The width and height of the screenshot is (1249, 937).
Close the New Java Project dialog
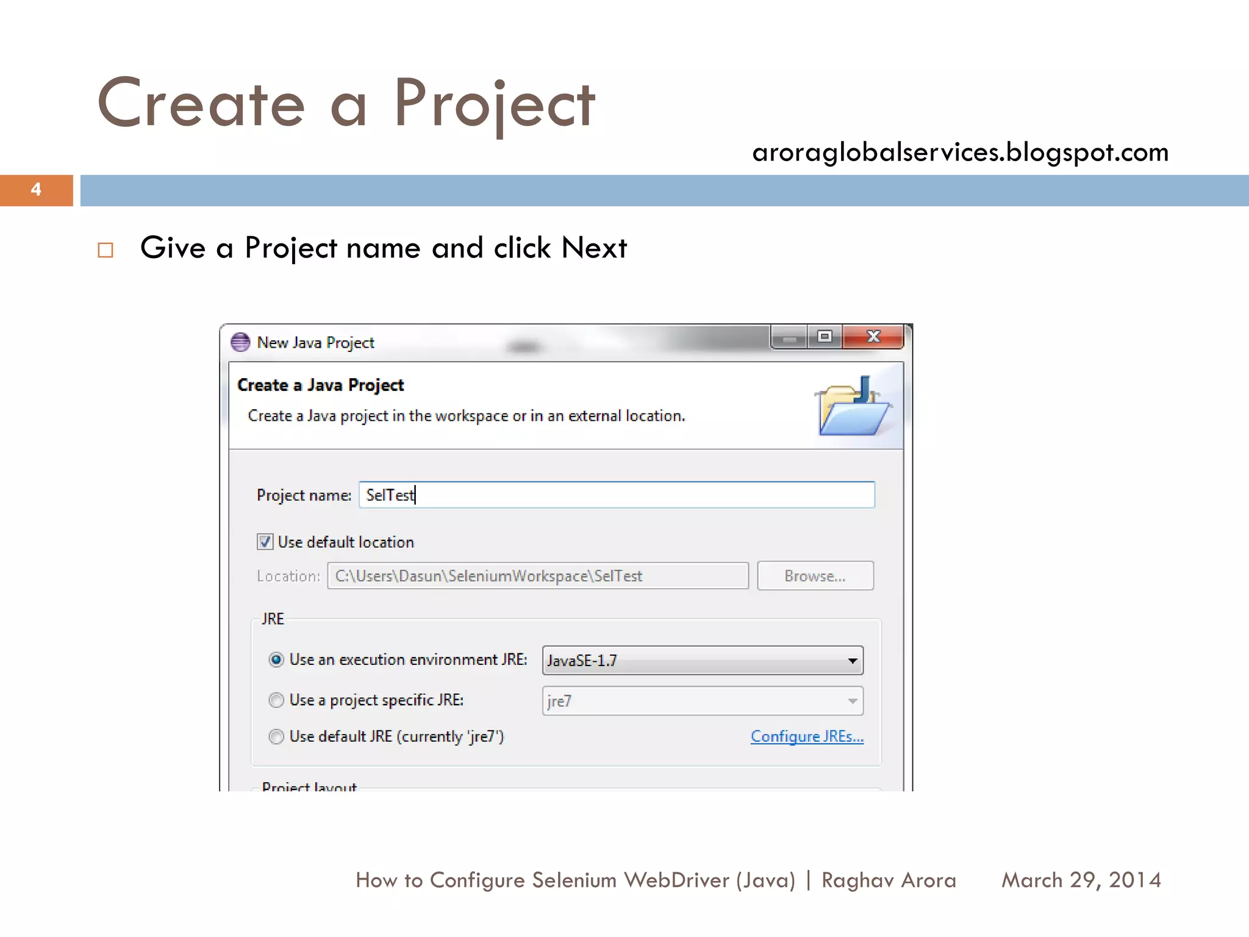pos(873,337)
